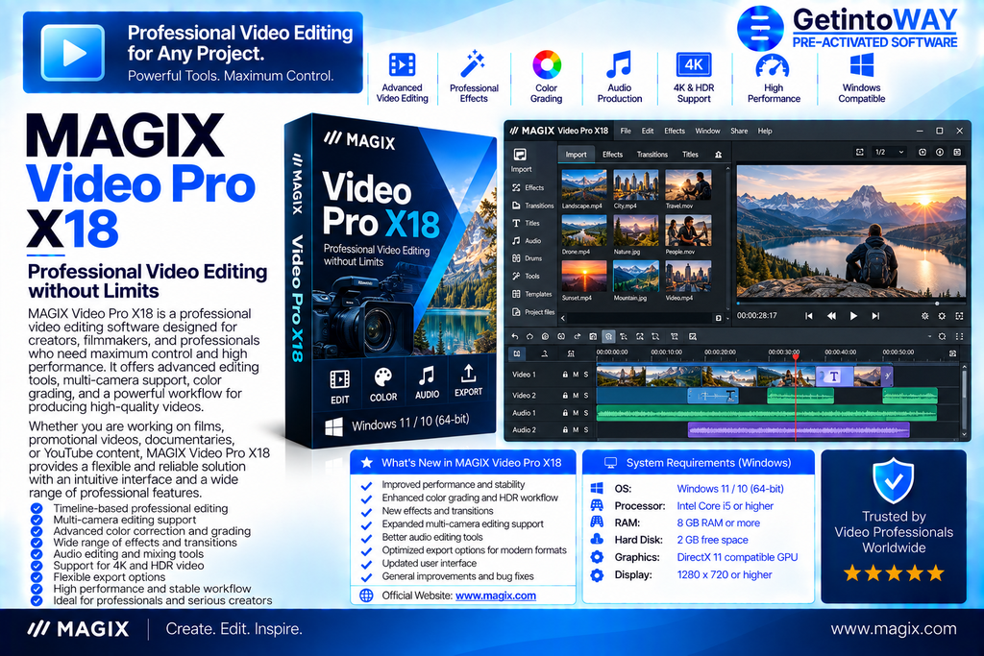This screenshot has width=984, height=656.
Task: Click the 4K & HDR Support icon
Action: click(x=694, y=64)
